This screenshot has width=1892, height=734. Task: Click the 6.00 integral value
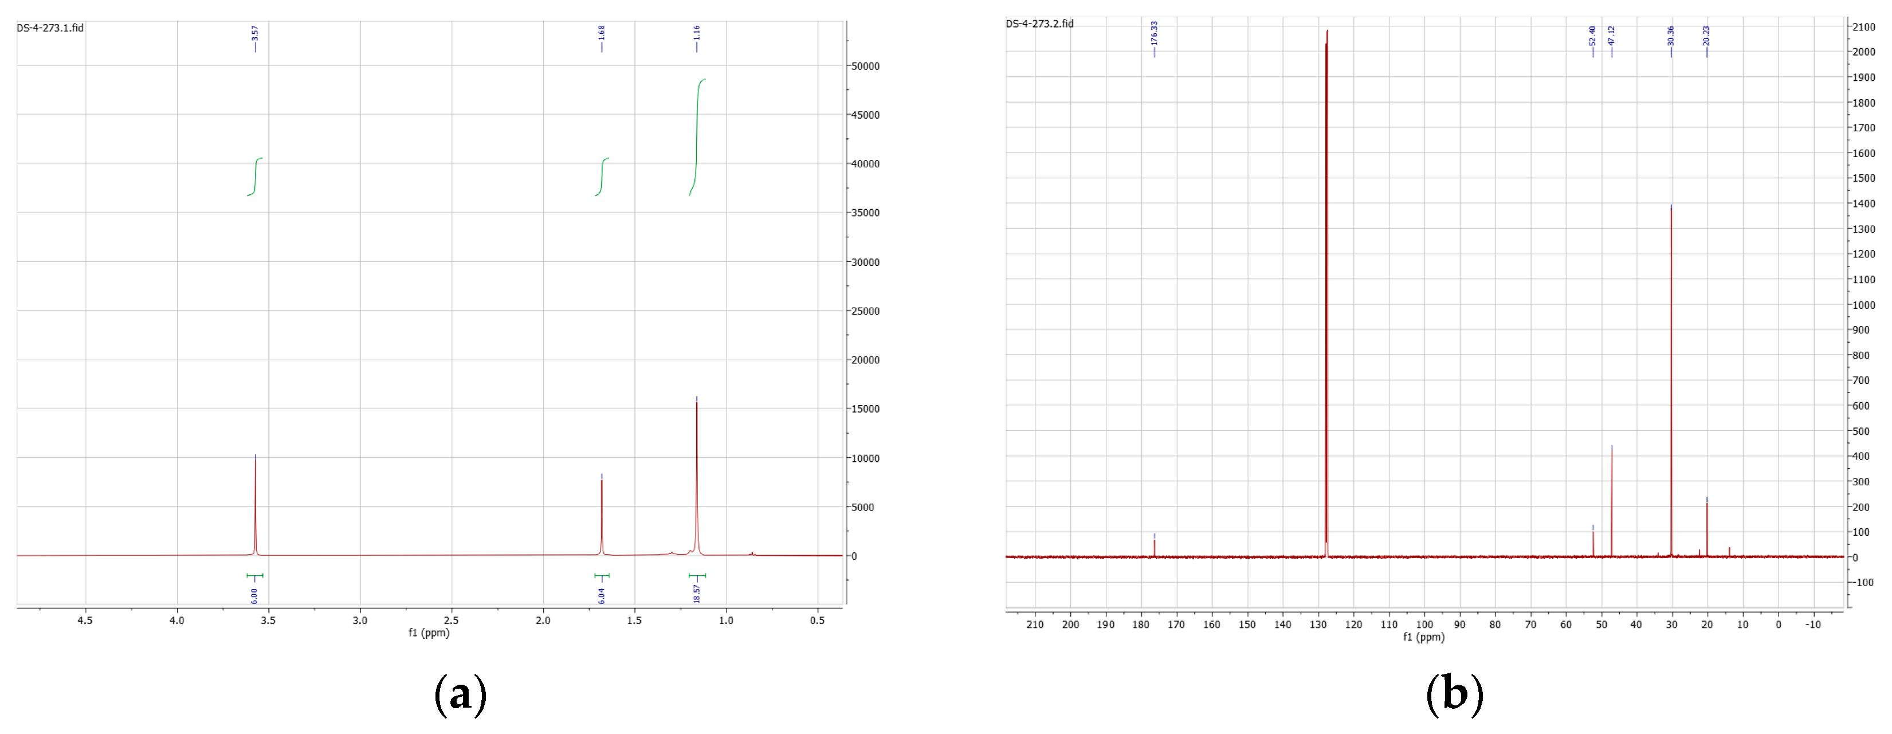pyautogui.click(x=254, y=595)
